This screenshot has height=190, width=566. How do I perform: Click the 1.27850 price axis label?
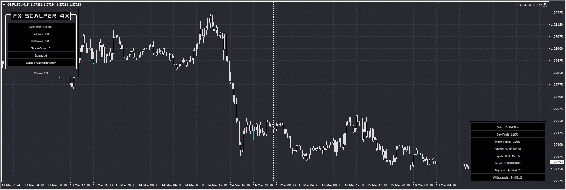click(x=557, y=73)
